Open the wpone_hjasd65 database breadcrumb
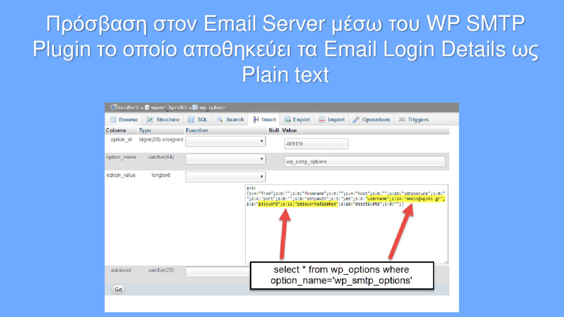Viewport: 564px width, 317px height. click(169, 107)
